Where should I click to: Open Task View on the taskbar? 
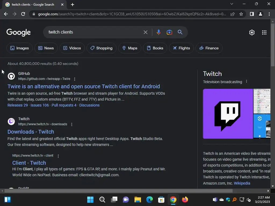point(114,200)
